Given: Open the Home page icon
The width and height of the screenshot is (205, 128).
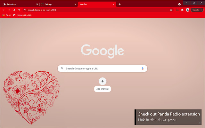Looking at the screenshot, I should tap(19, 10).
